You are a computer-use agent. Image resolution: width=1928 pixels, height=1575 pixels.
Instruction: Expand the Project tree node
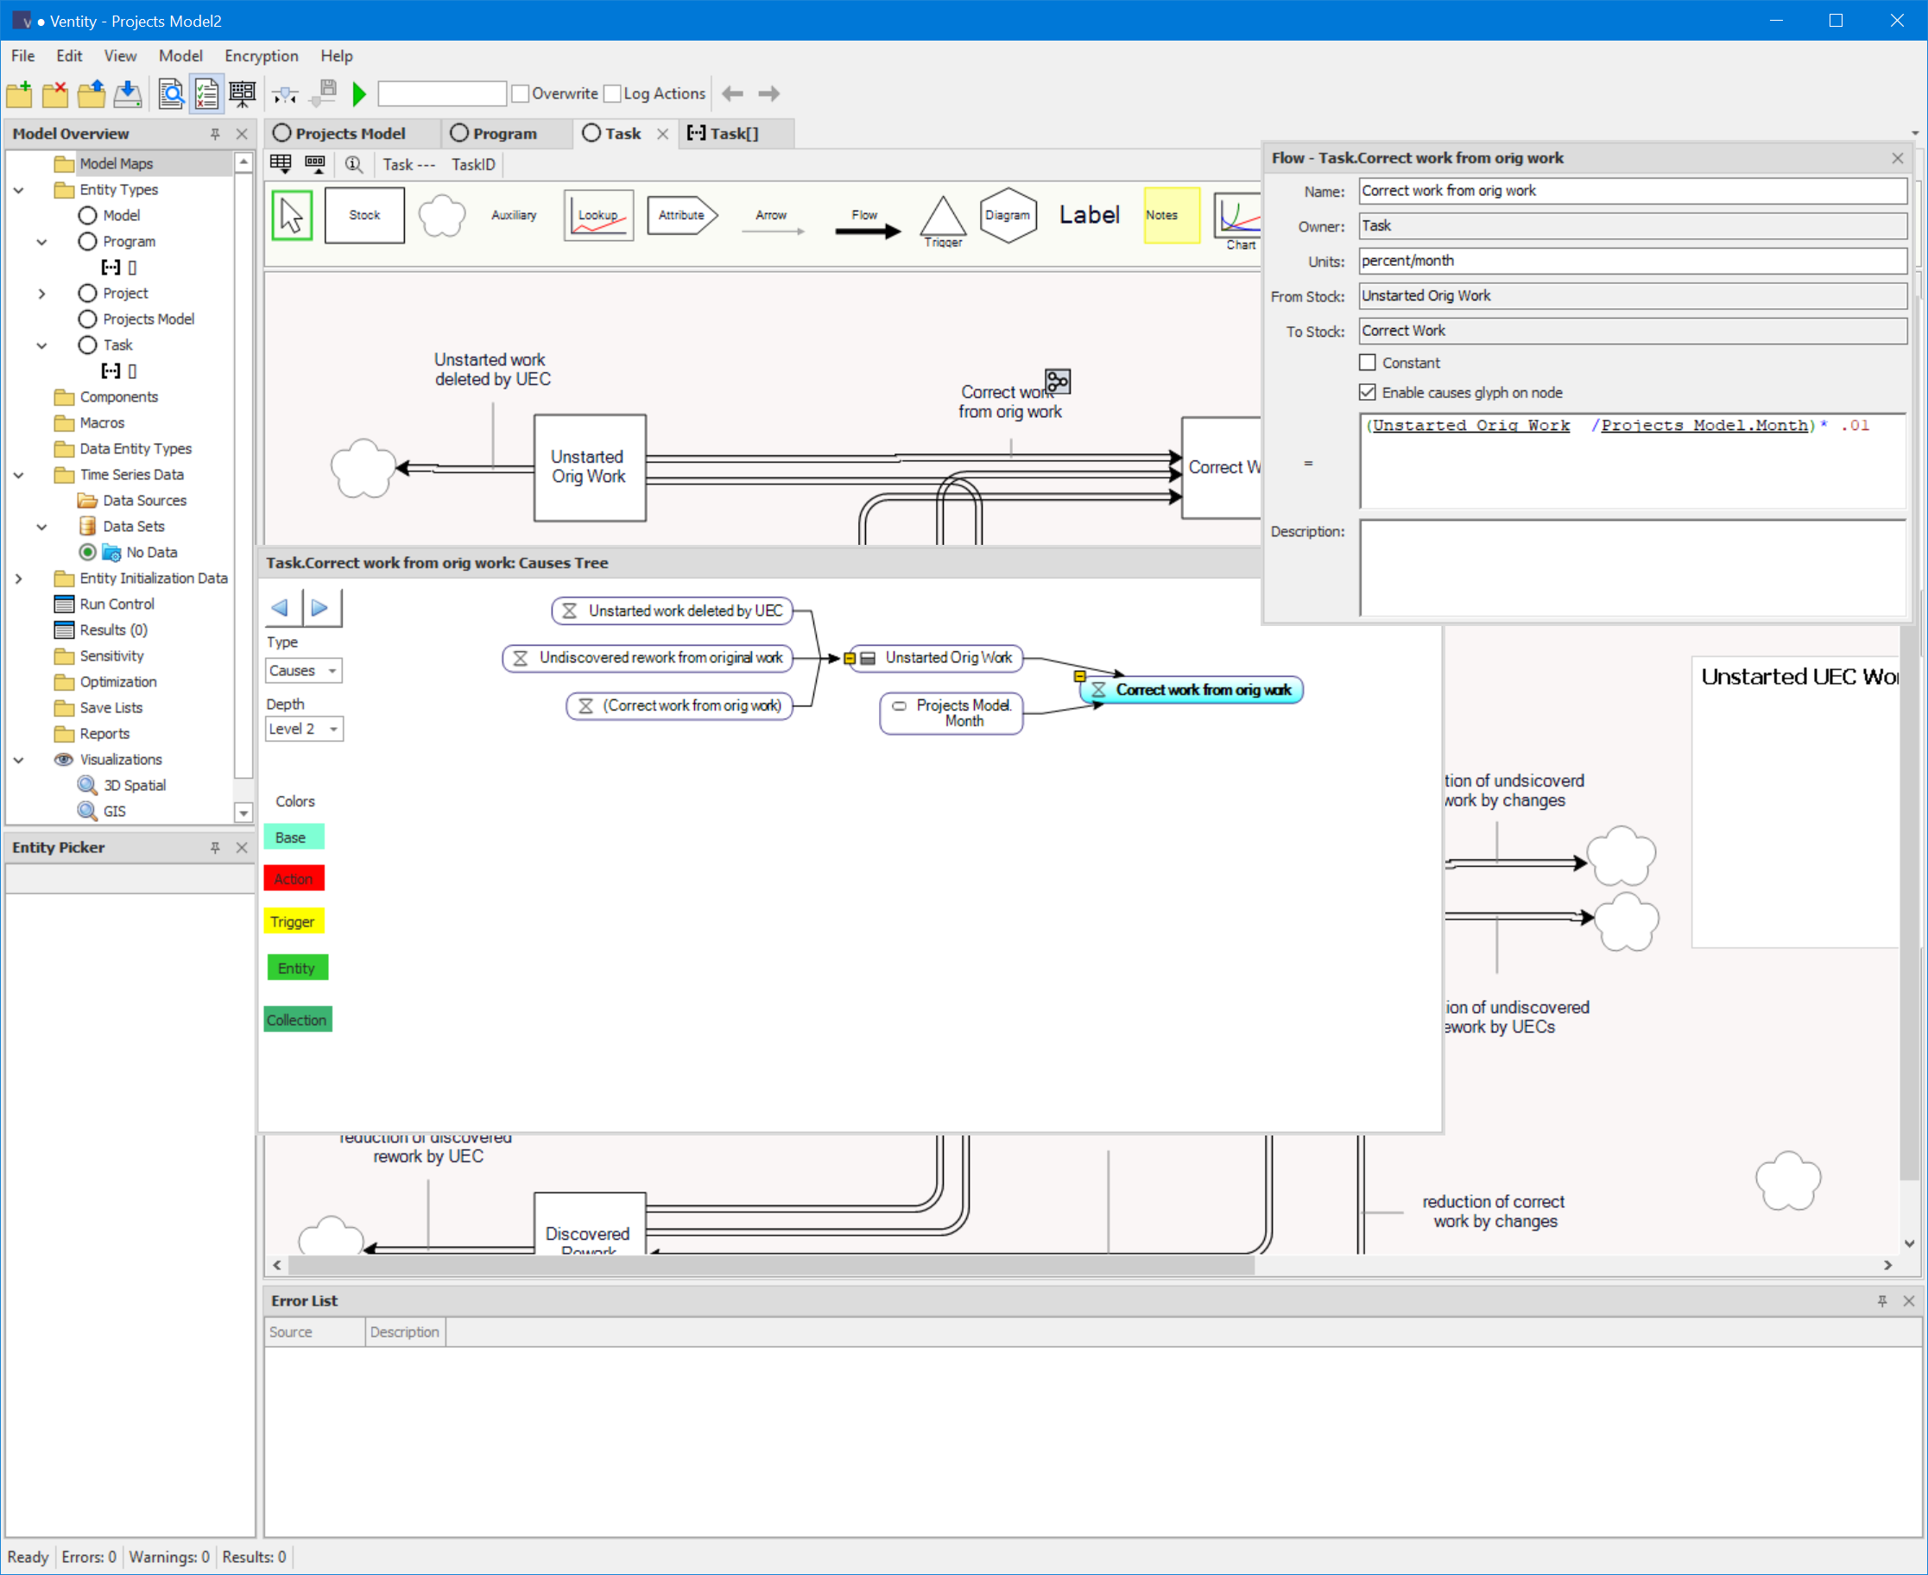click(41, 293)
